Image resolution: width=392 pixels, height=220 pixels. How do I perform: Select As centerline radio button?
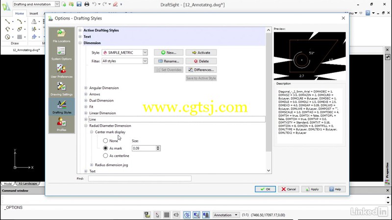pyautogui.click(x=105, y=155)
